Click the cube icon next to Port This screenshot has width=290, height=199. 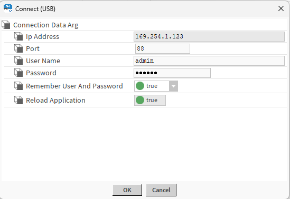tap(18, 48)
